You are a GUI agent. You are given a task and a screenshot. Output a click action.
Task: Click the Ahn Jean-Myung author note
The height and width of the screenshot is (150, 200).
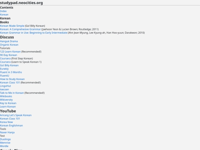[x=106, y=33]
